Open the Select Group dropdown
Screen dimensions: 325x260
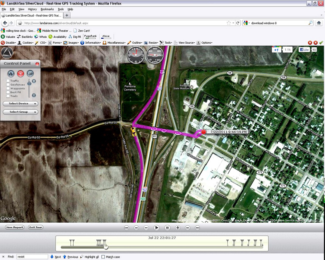click(x=21, y=112)
